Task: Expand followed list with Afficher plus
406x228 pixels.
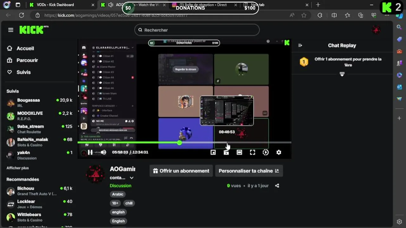Action: (18, 168)
